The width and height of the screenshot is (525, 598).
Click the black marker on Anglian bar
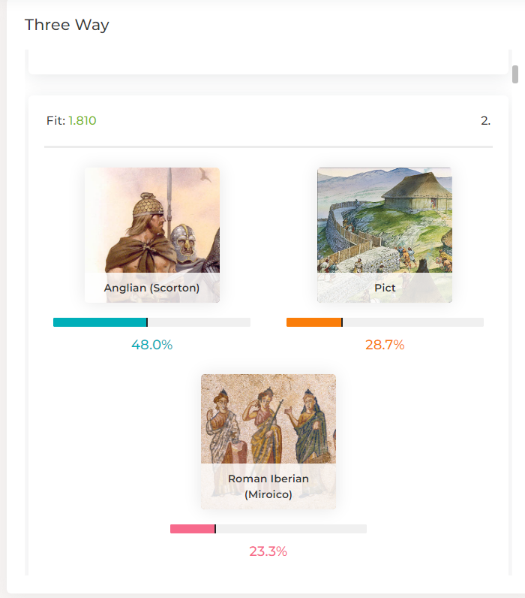[x=147, y=322]
